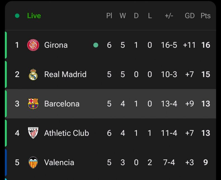The height and width of the screenshot is (180, 221).
Task: Select the Live standings label
Action: 34,16
